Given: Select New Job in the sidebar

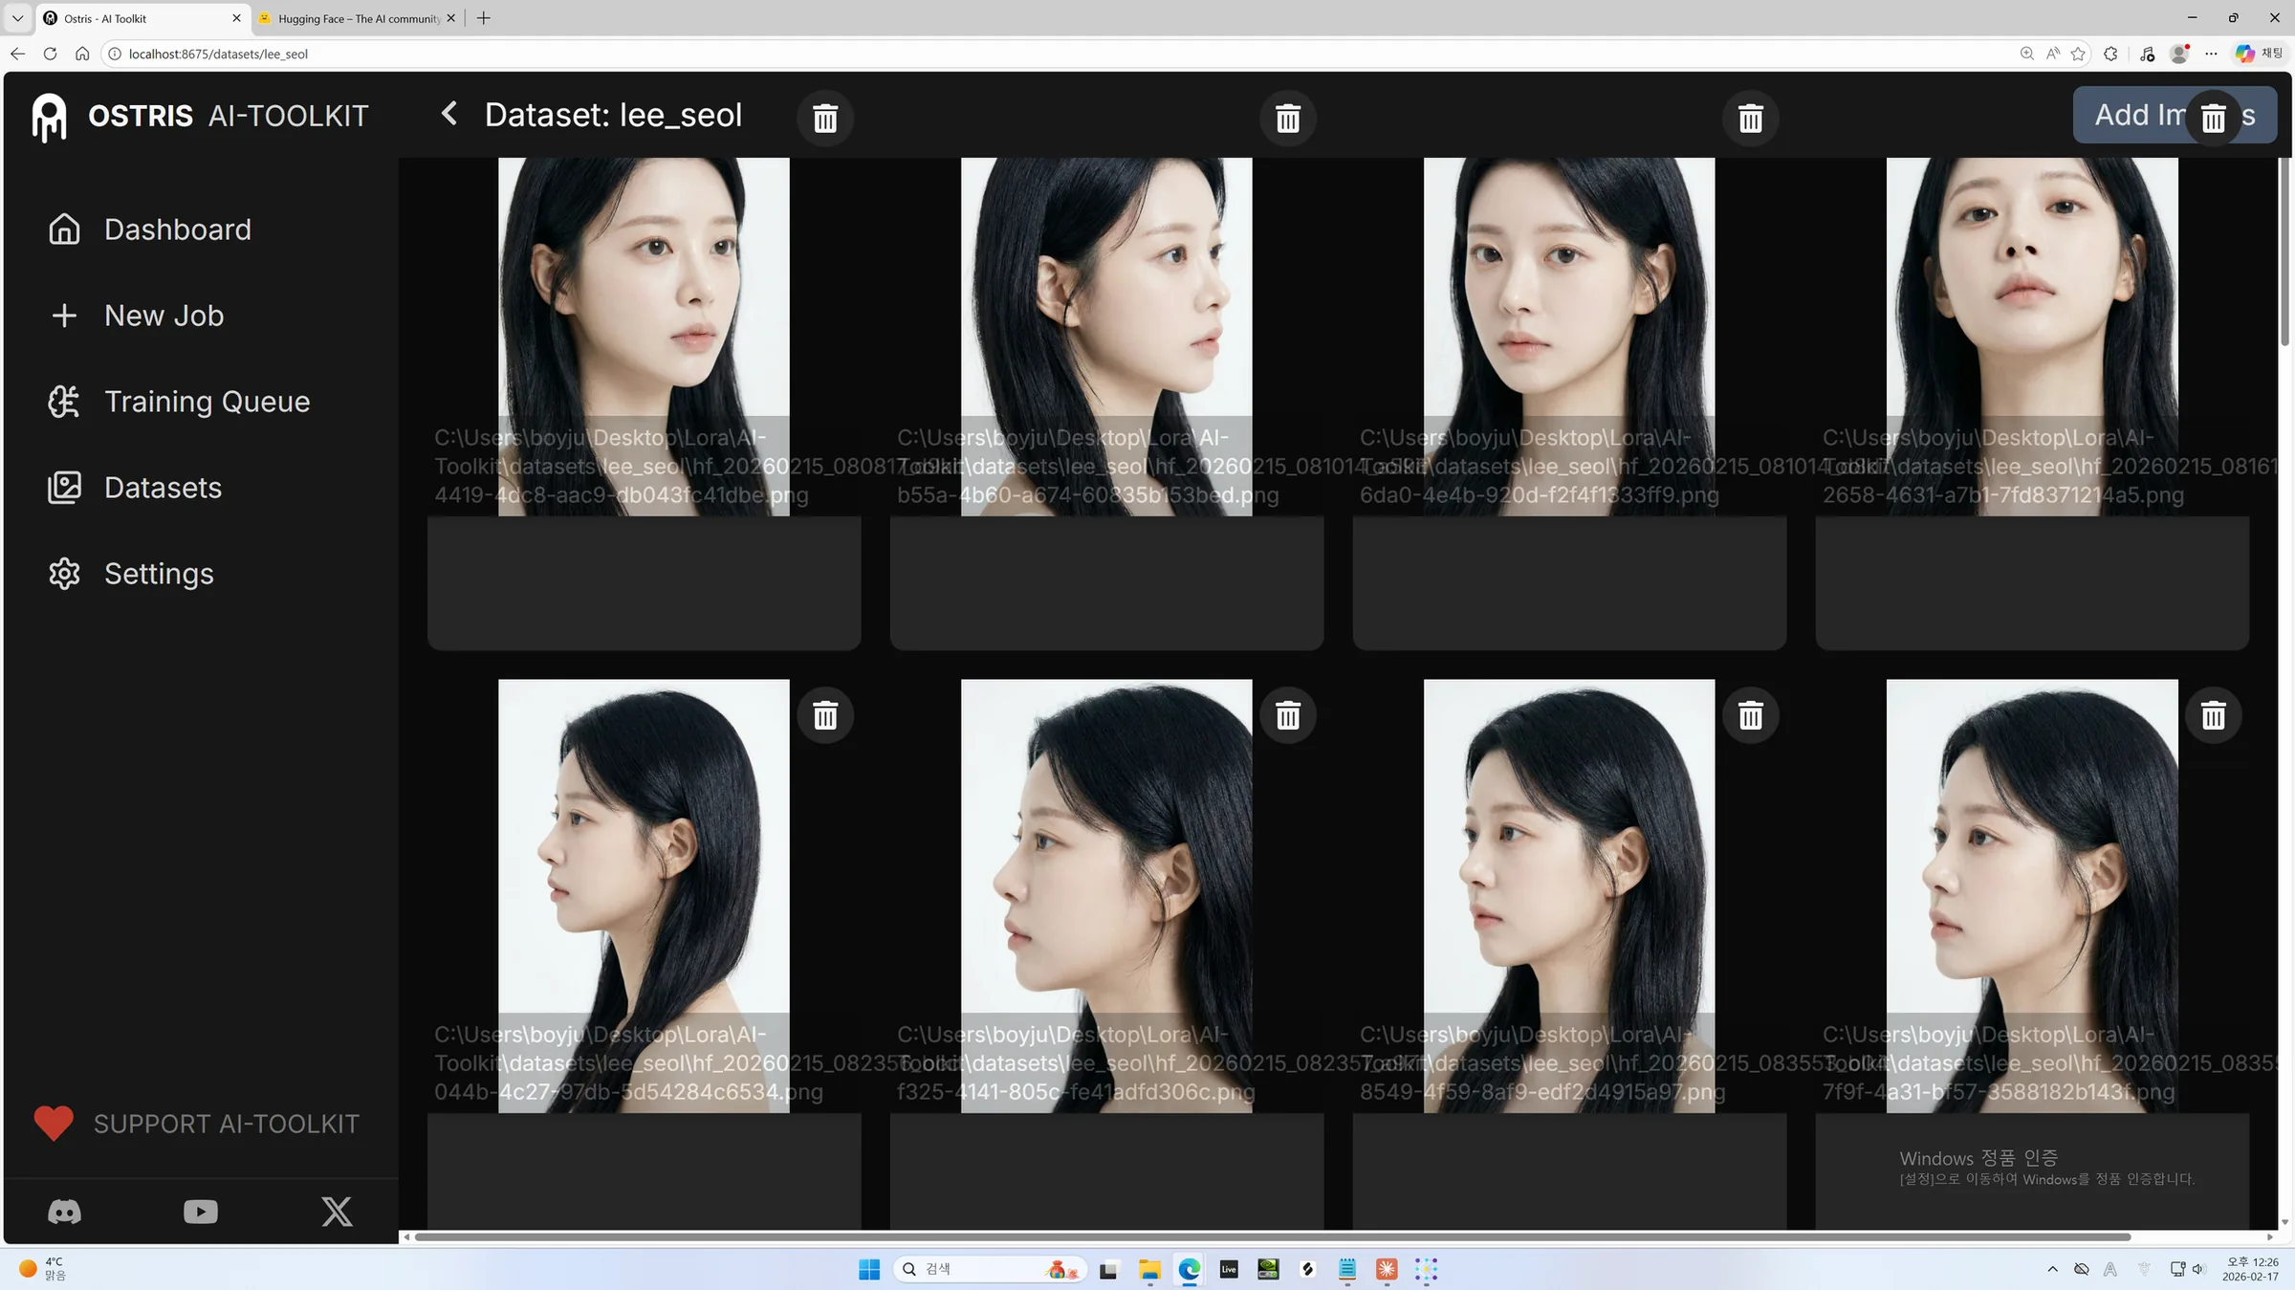Looking at the screenshot, I should (x=164, y=315).
